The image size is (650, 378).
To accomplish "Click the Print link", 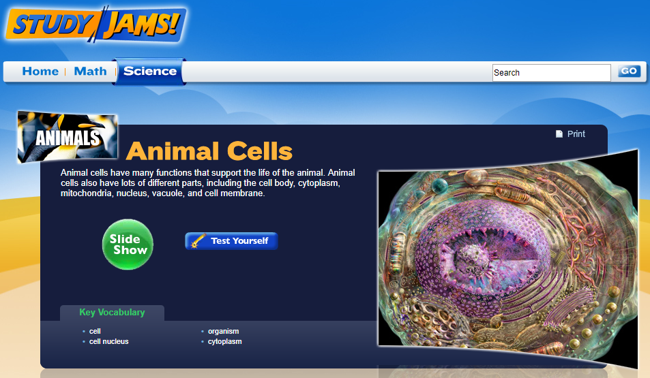I will [x=576, y=133].
